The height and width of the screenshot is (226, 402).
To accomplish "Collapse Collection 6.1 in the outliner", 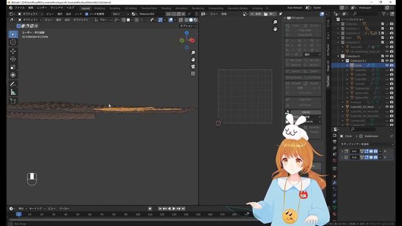I will tap(343, 61).
